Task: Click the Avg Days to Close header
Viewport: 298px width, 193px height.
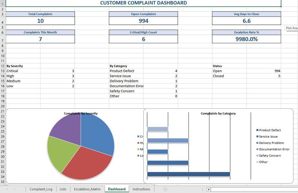Action: point(247,14)
